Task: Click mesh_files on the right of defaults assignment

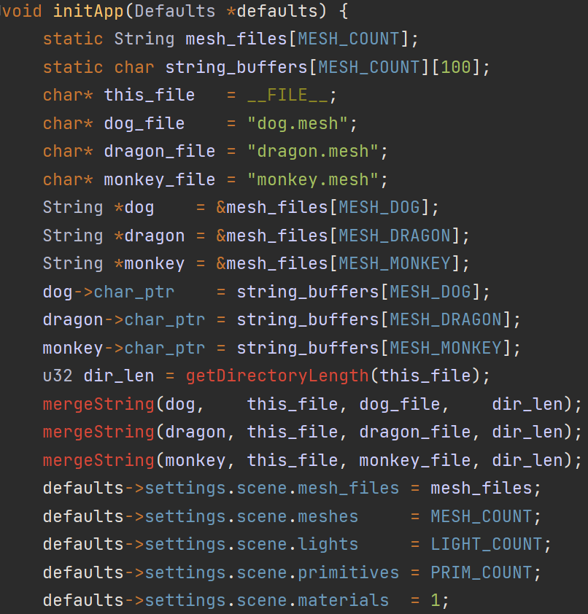Action: coord(481,488)
